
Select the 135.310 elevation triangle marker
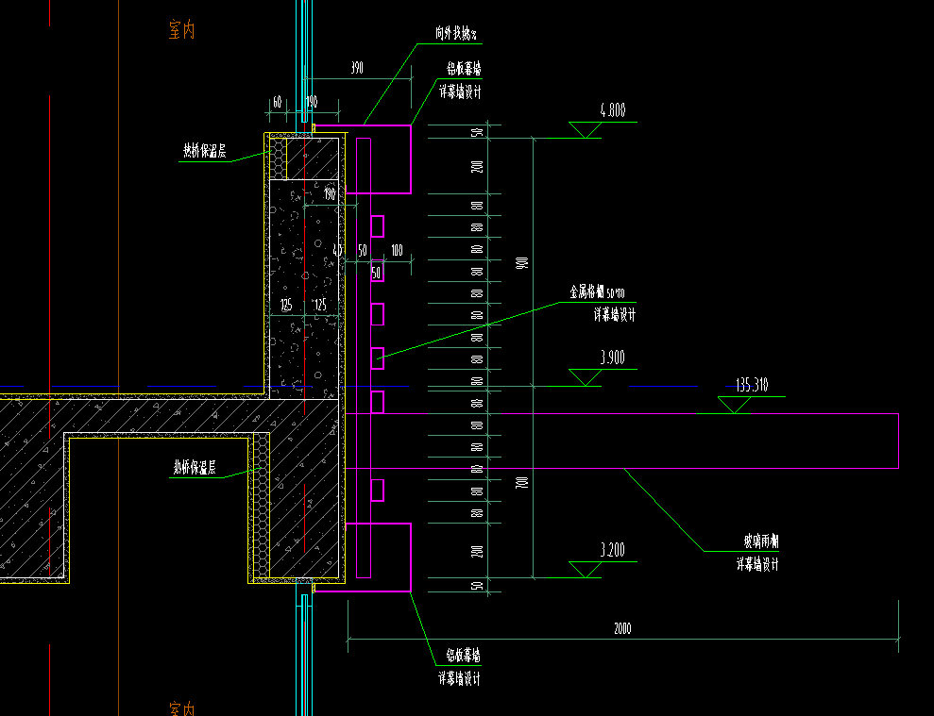[734, 405]
